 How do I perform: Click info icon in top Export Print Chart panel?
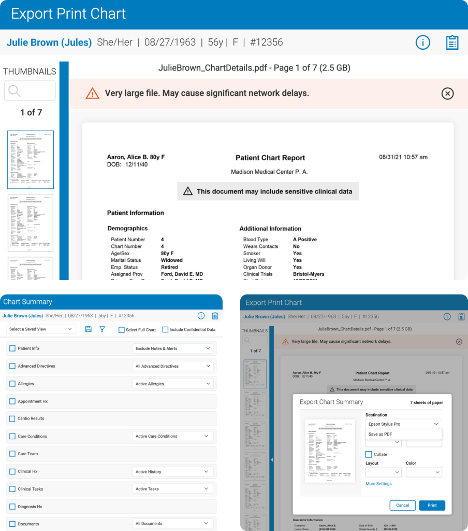(x=422, y=43)
